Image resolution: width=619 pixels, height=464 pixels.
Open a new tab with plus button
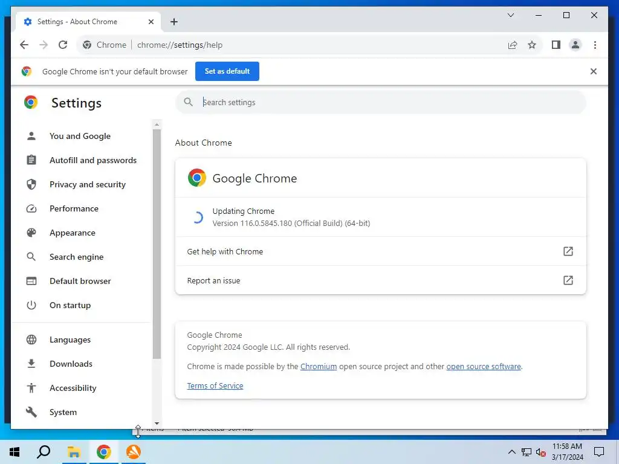pyautogui.click(x=174, y=22)
